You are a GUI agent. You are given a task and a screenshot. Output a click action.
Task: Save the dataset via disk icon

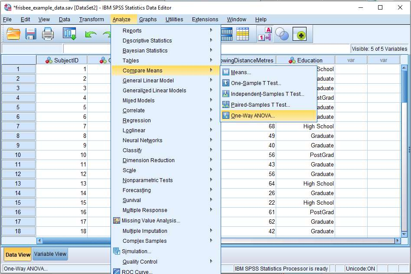point(30,34)
